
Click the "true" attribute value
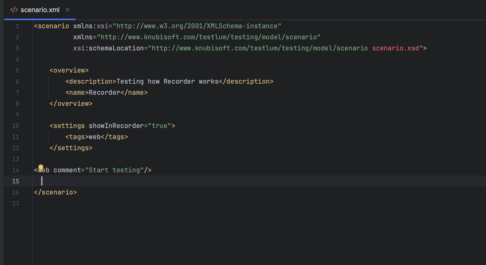(x=160, y=126)
